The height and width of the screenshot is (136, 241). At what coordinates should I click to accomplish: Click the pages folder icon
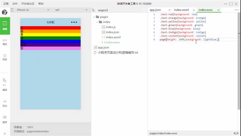pyautogui.click(x=97, y=17)
